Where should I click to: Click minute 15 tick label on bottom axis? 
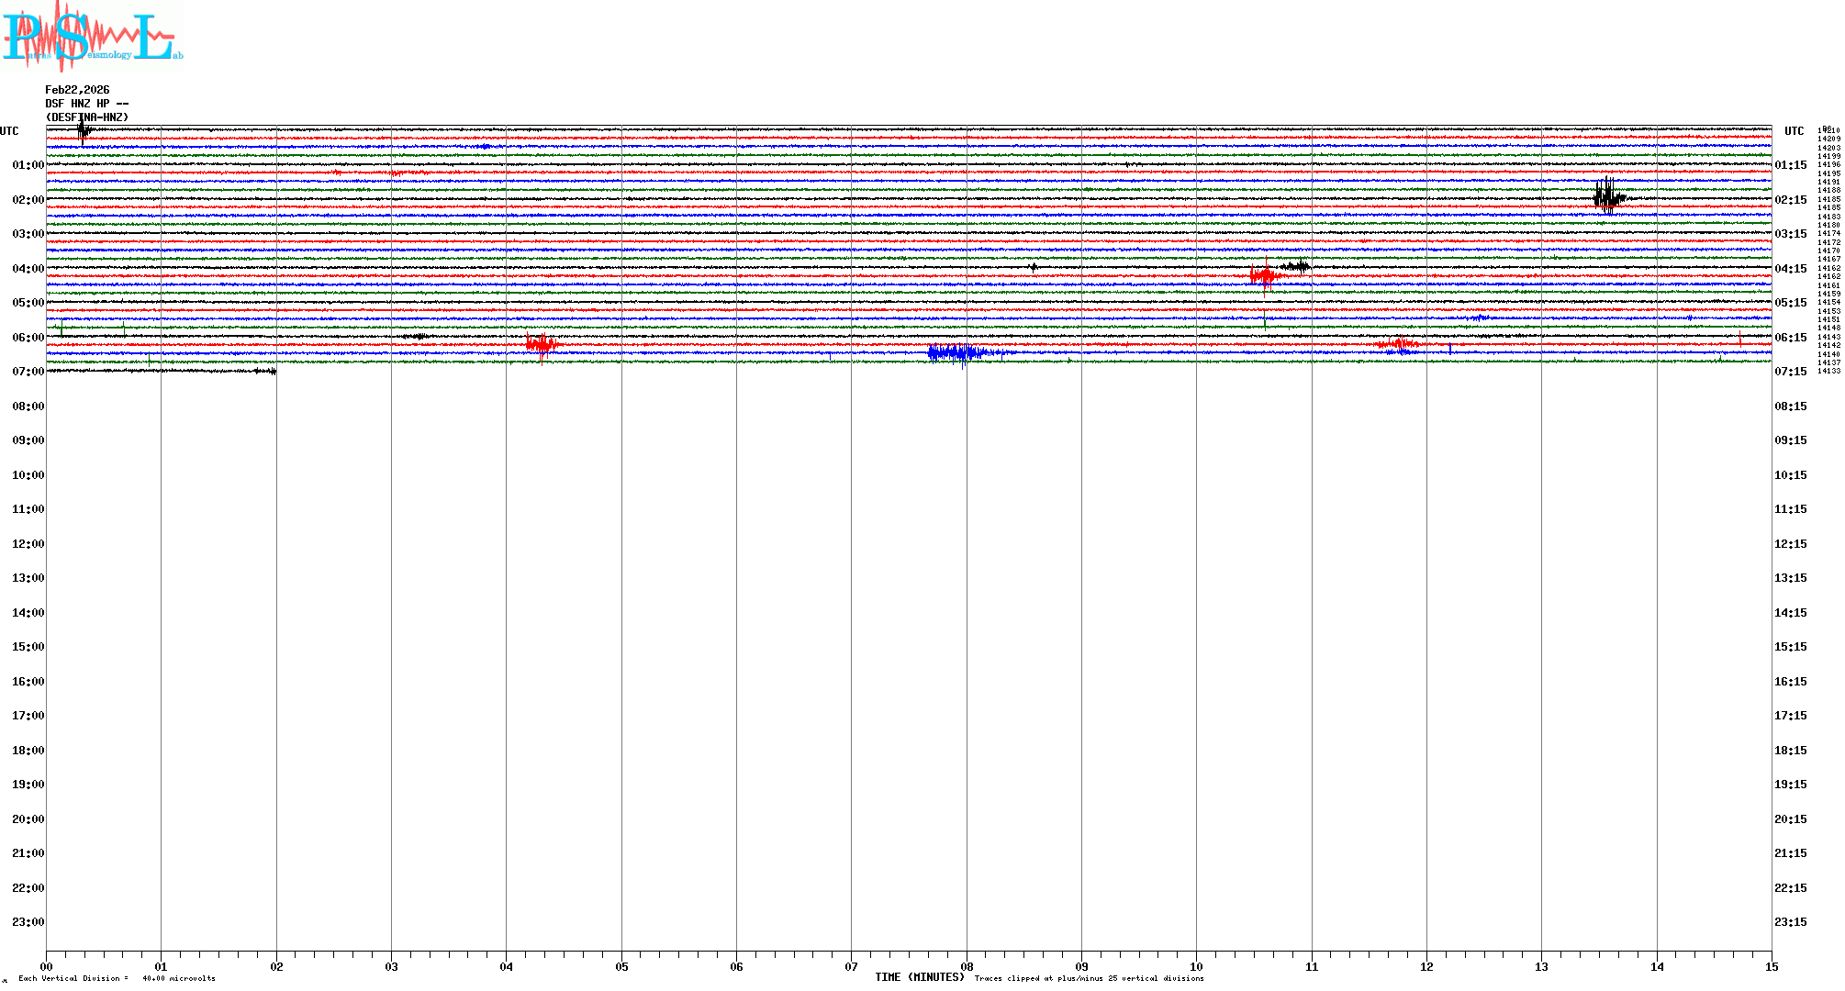(x=1772, y=966)
